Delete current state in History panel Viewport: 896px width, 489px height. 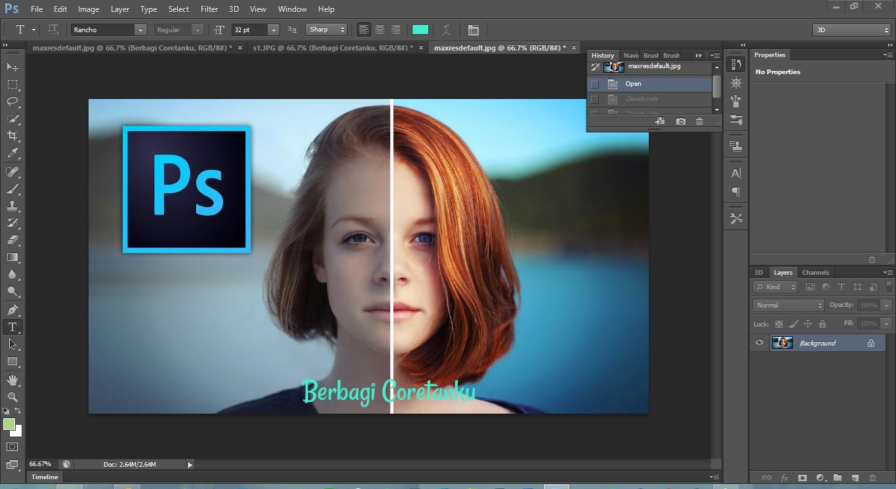699,121
